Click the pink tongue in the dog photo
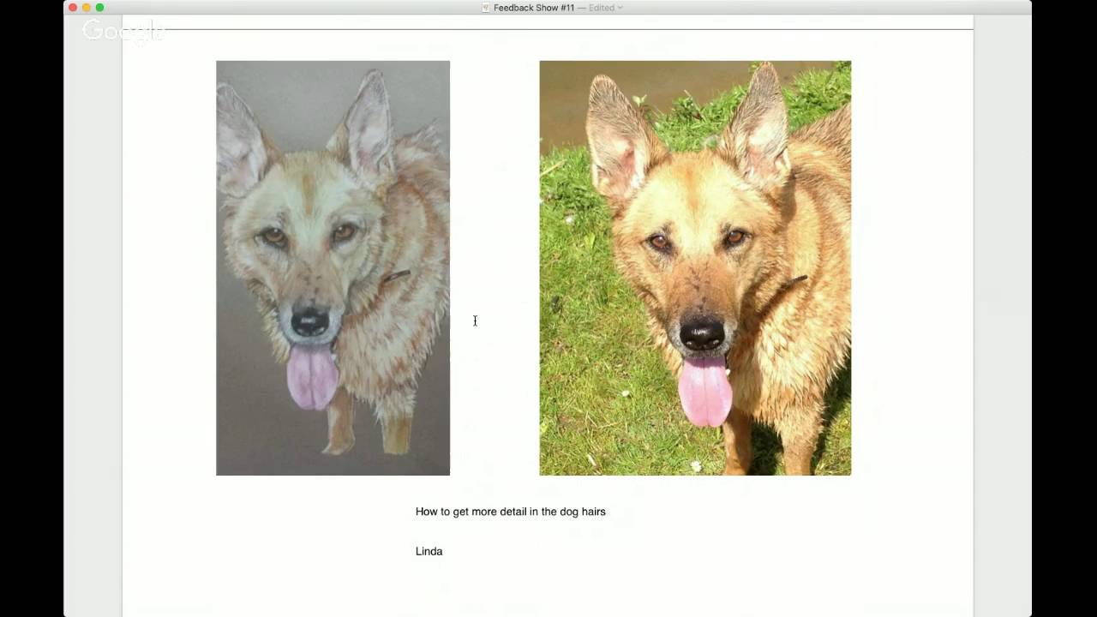The image size is (1097, 617). click(x=704, y=391)
